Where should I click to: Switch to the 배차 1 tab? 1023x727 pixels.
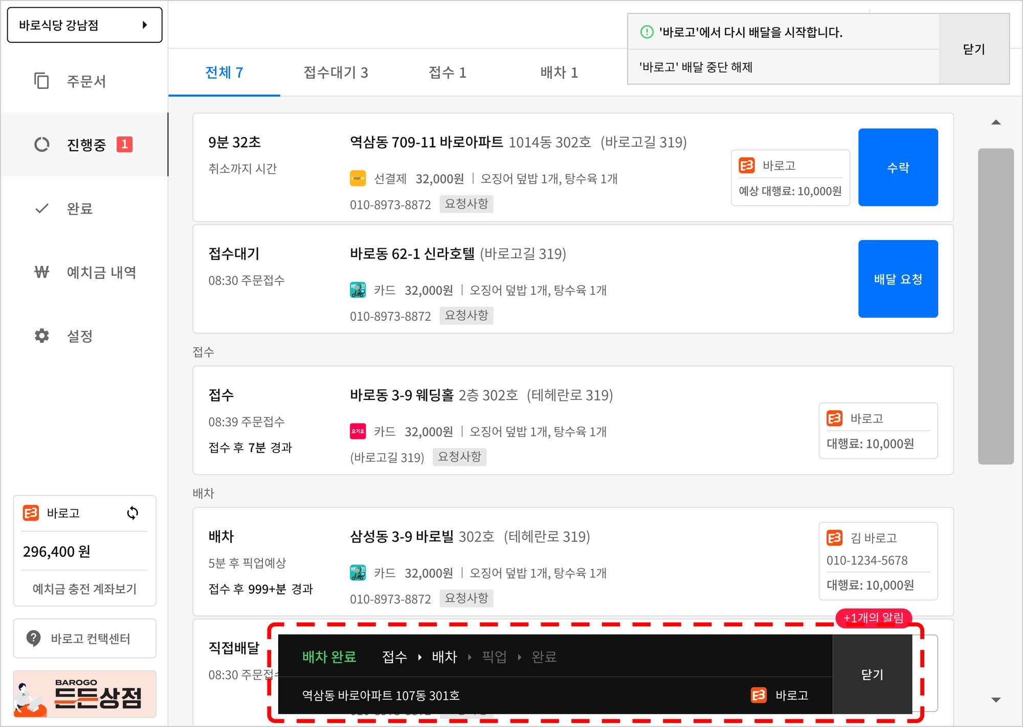(559, 73)
